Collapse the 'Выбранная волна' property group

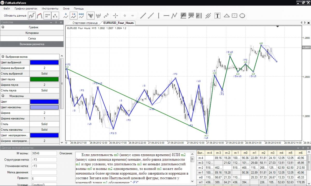pyautogui.click(x=3, y=57)
